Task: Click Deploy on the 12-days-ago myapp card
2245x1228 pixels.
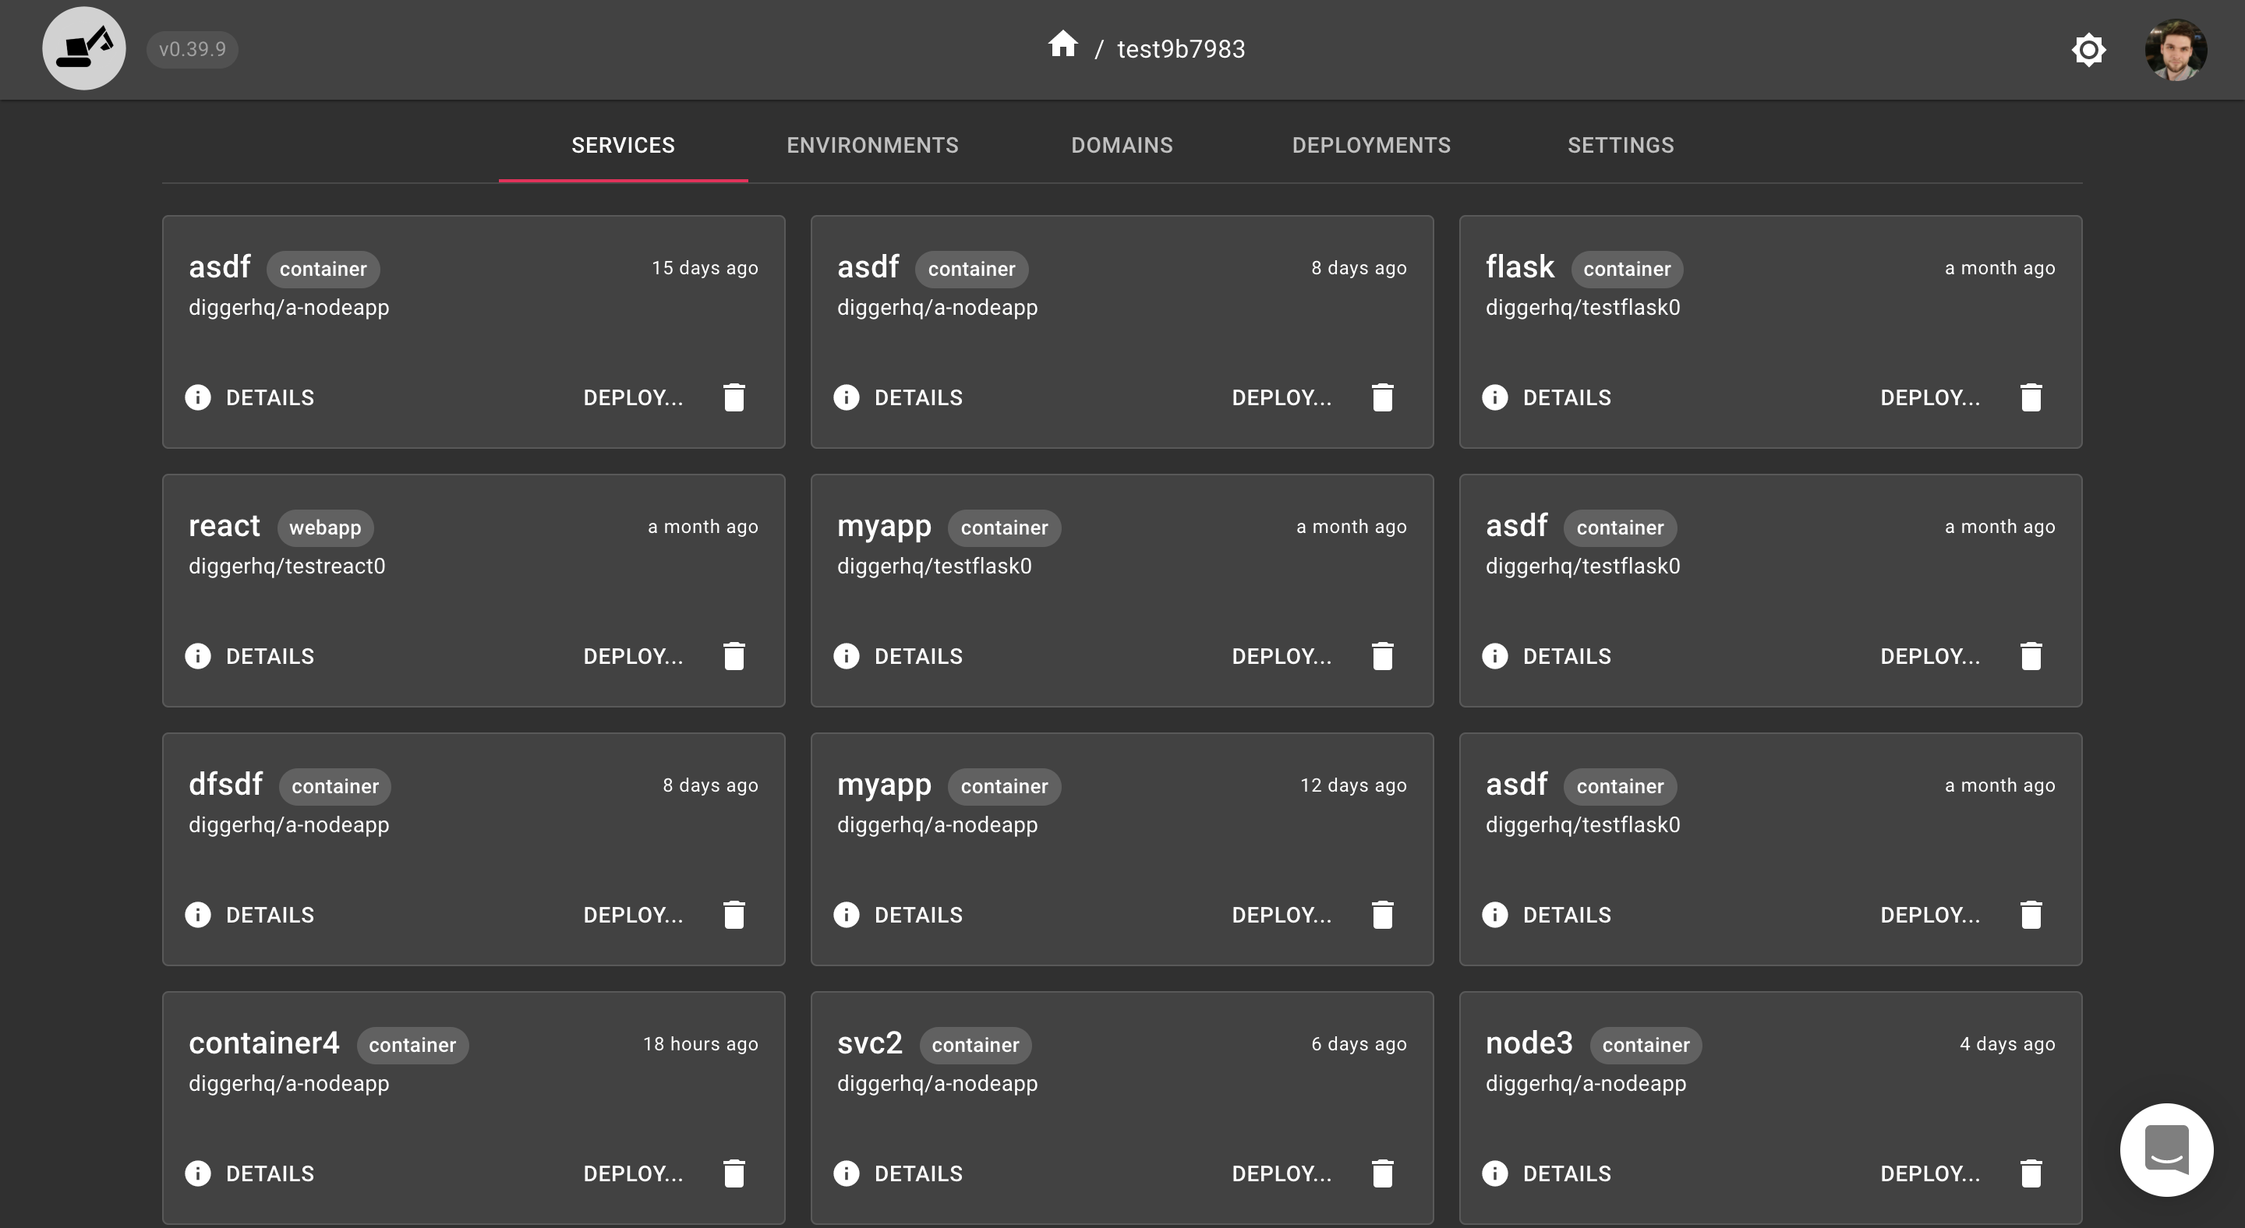Action: click(1281, 915)
